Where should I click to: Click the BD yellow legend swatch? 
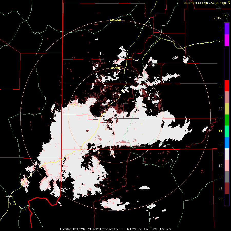[227, 109]
